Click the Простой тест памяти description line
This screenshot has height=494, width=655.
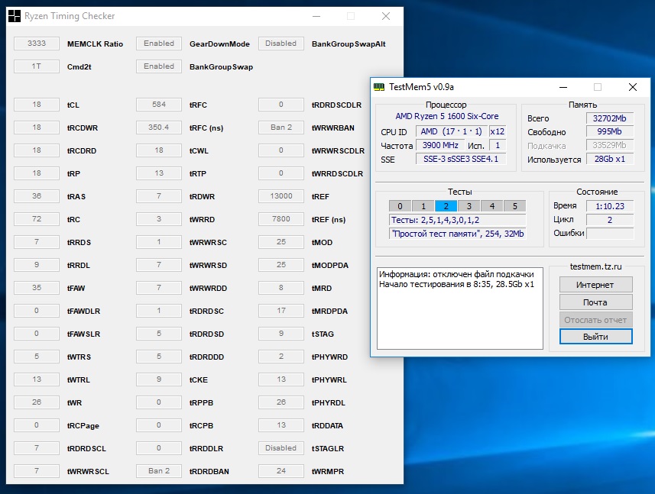457,234
